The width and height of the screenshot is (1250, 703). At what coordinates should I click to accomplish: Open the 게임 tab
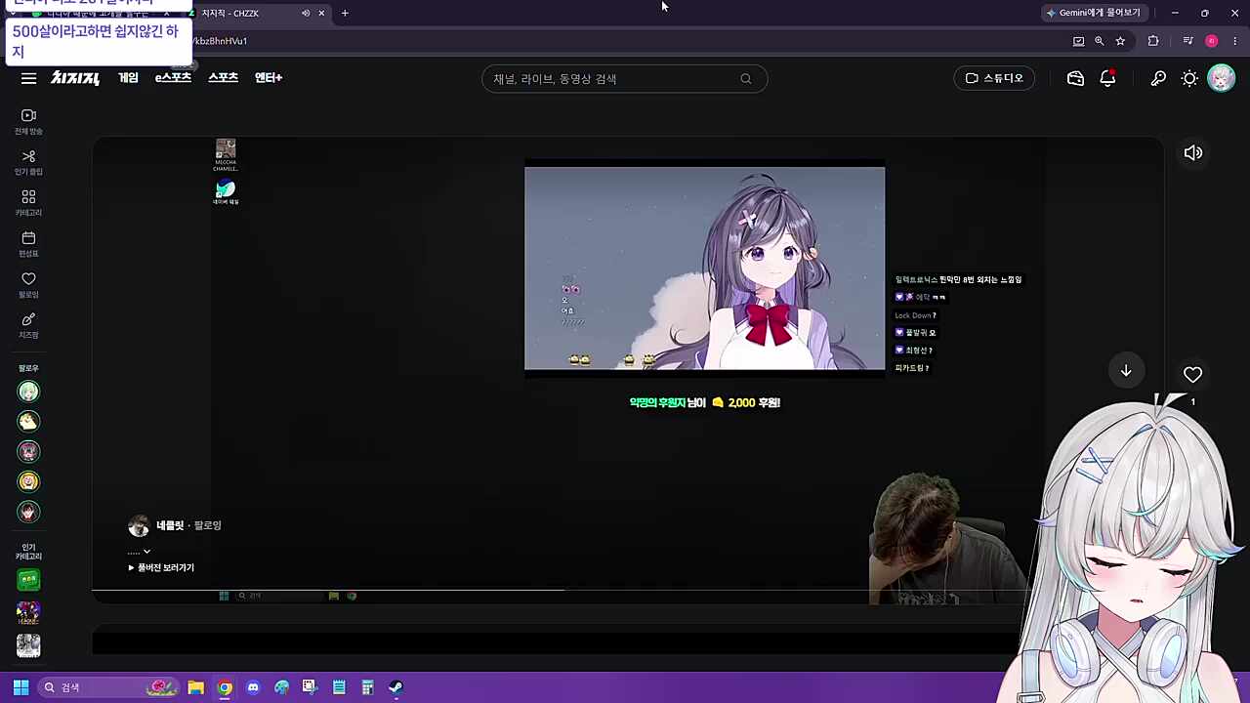point(128,78)
